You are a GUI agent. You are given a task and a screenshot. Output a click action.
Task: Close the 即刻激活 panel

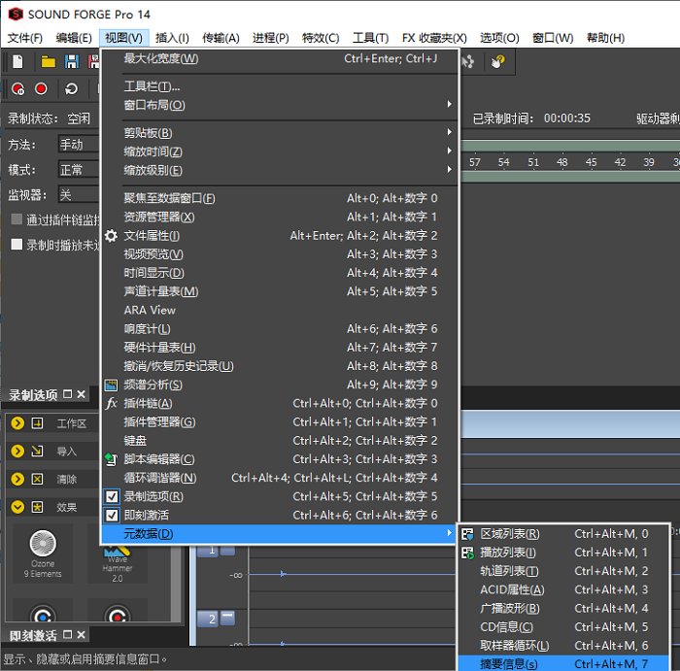(x=81, y=635)
